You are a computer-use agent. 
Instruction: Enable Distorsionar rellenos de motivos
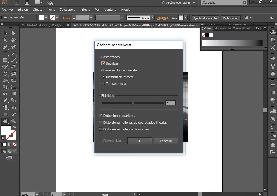pos(101,129)
